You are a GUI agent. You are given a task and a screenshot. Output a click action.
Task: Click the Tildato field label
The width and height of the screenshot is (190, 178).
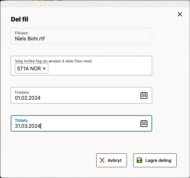21,120
